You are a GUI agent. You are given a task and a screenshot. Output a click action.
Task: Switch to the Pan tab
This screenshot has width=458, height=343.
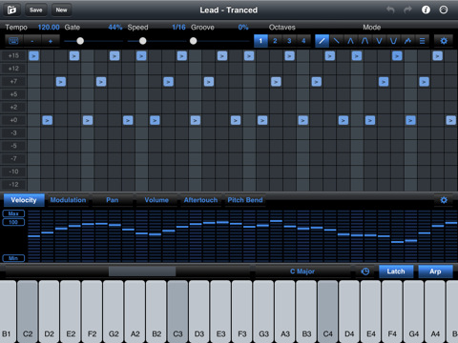click(113, 200)
